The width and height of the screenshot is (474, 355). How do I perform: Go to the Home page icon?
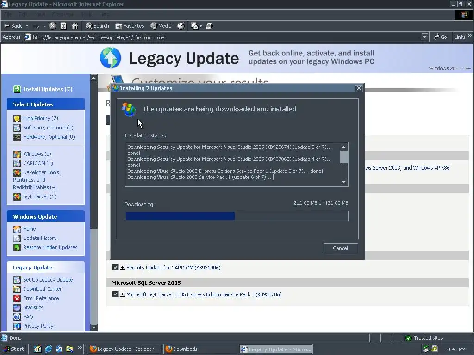pyautogui.click(x=75, y=26)
